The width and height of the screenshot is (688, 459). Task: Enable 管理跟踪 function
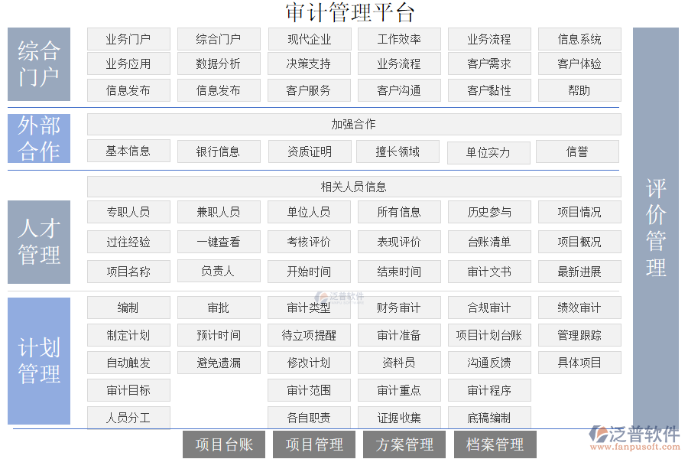pyautogui.click(x=579, y=334)
